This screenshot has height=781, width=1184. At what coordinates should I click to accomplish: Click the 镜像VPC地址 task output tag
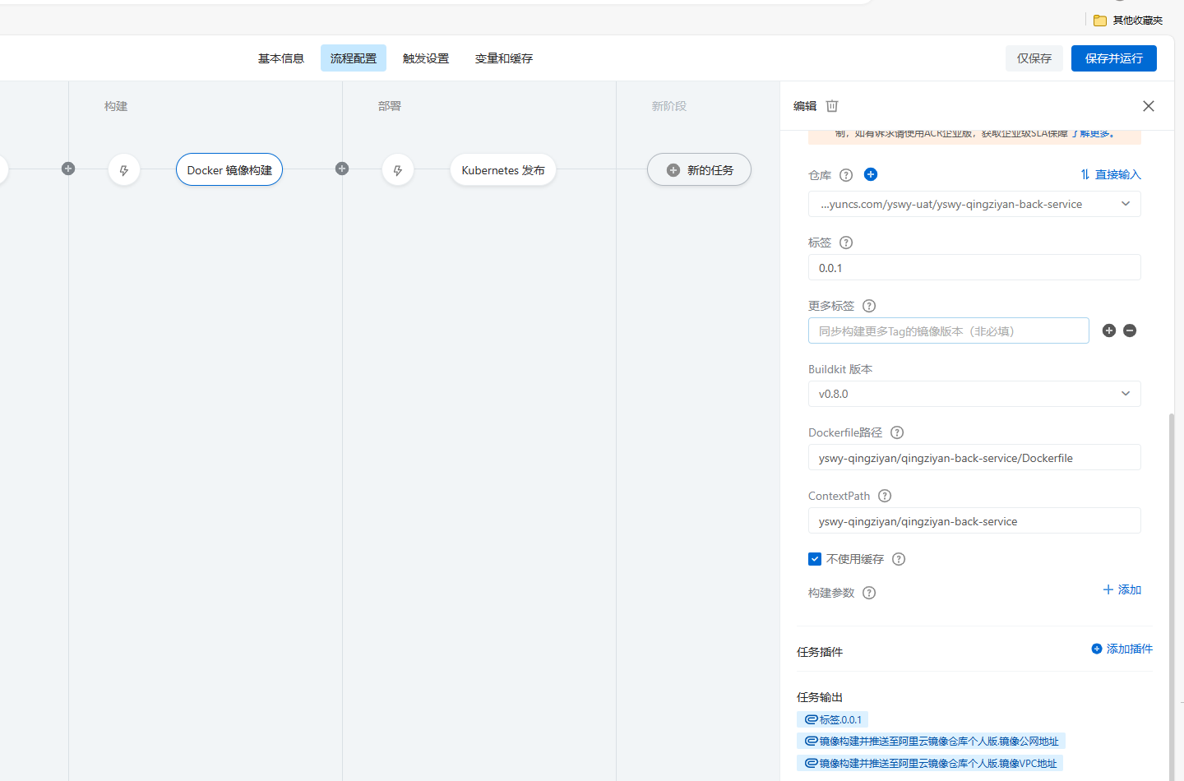click(x=931, y=763)
